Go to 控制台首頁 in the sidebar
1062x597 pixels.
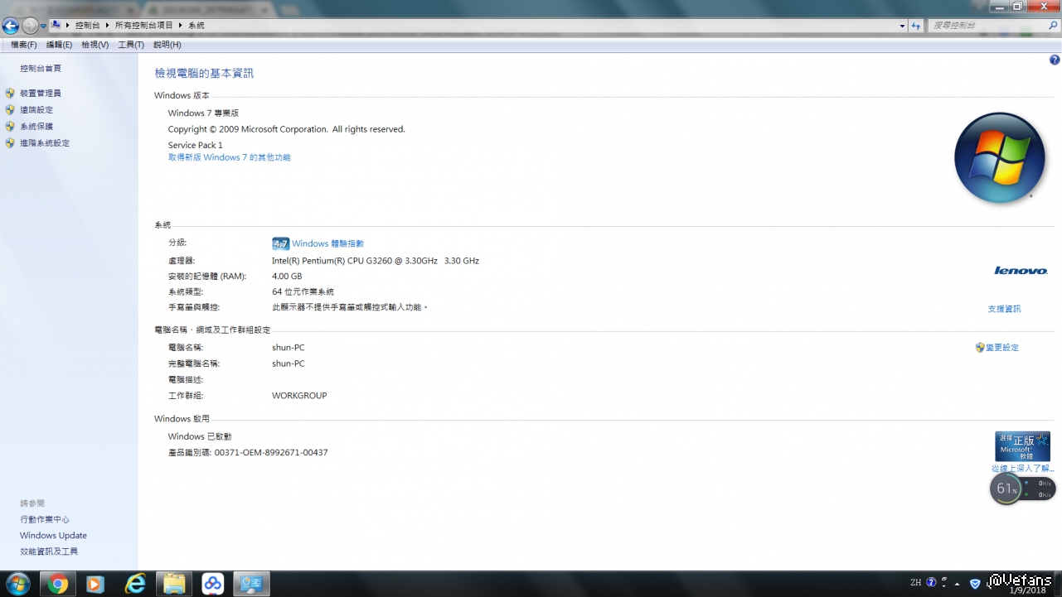(x=41, y=69)
